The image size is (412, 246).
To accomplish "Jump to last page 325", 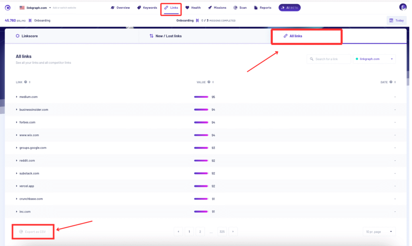I will (x=222, y=232).
